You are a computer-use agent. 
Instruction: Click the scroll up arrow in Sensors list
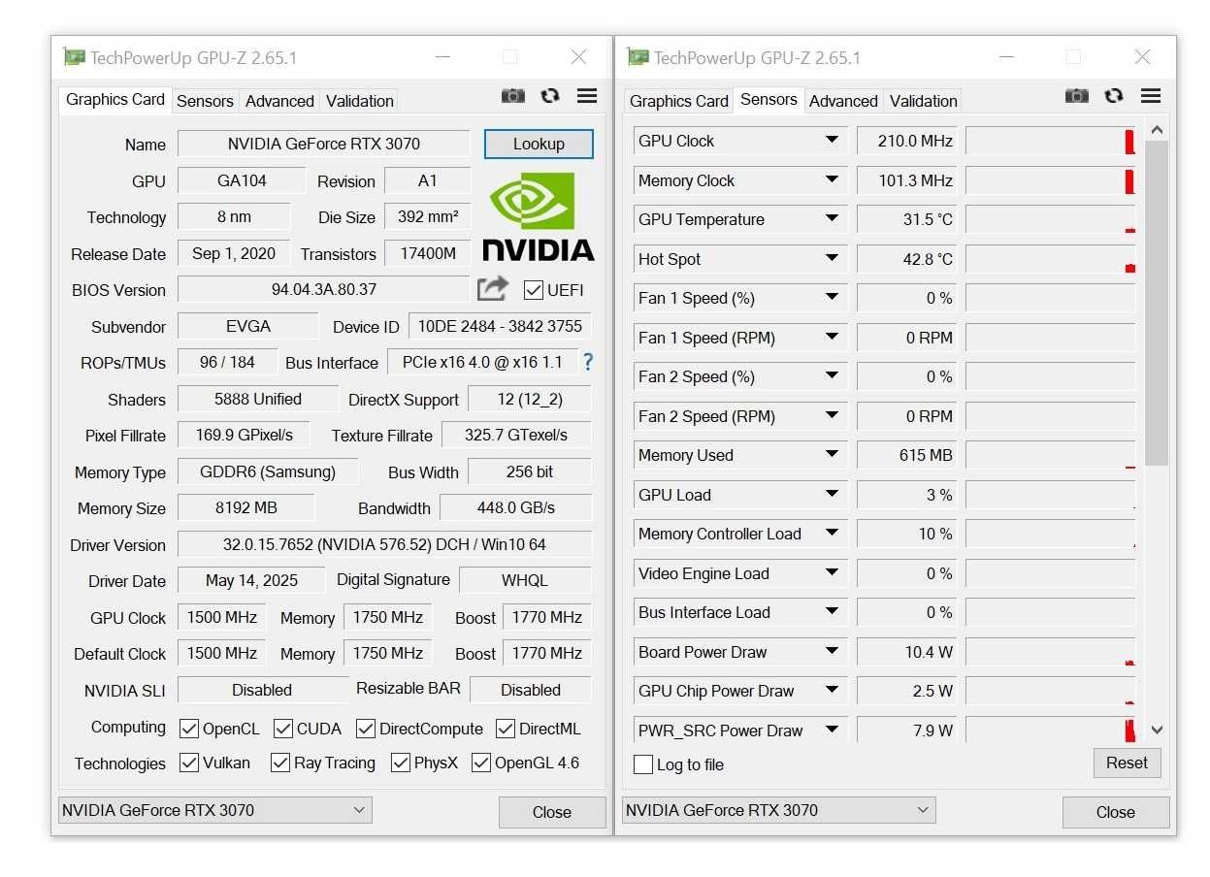pos(1156,130)
